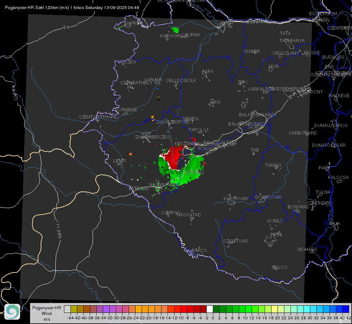The width and height of the screenshot is (352, 324).
Task: Click the 'MOHACS' city label
Action: pyautogui.click(x=307, y=249)
